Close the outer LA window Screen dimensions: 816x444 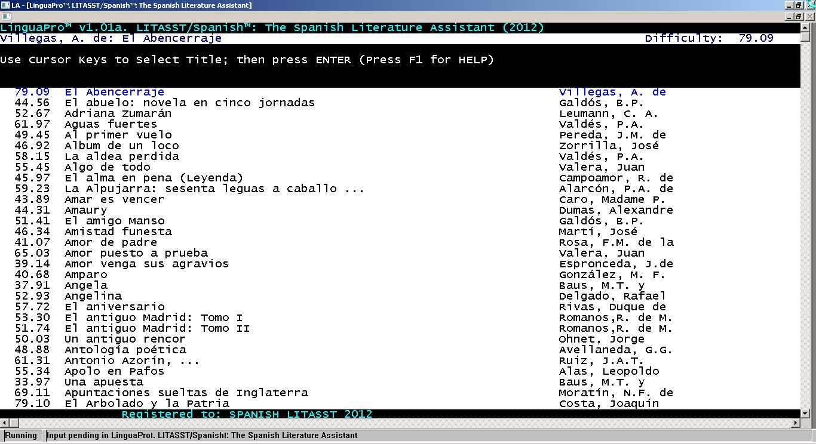(x=809, y=5)
